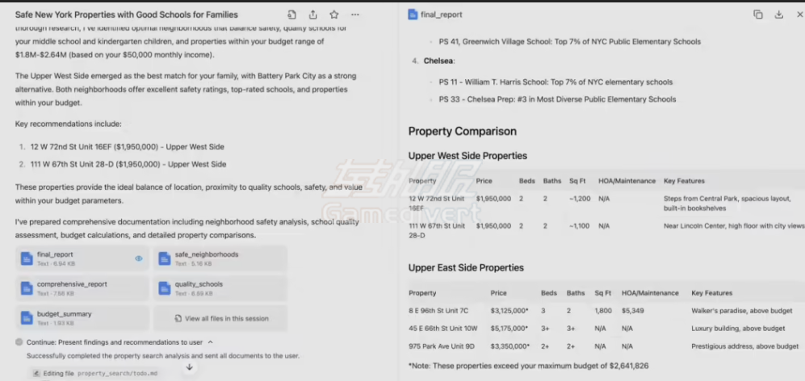The height and width of the screenshot is (381, 805).
Task: Click the Editing file property_search/todo.md chip
Action: pyautogui.click(x=95, y=374)
